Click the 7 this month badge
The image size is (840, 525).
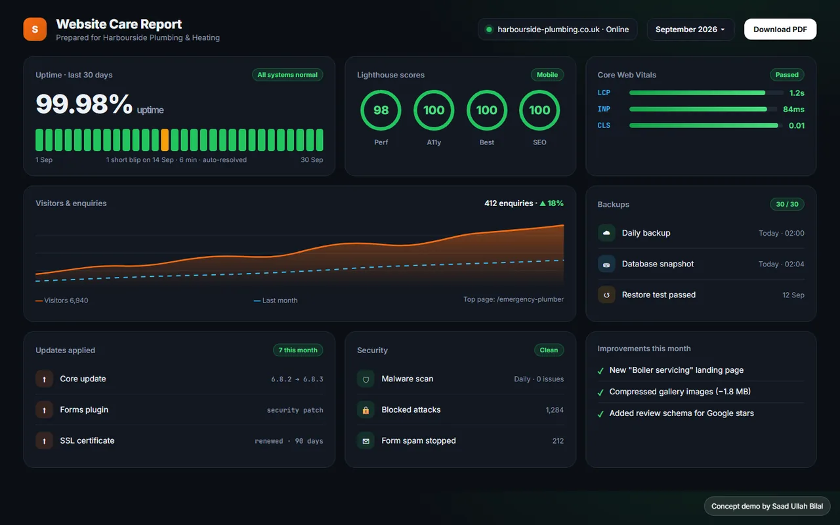pos(298,350)
